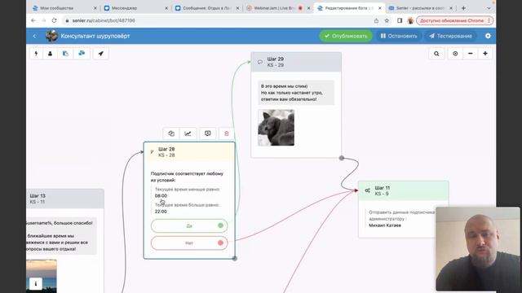
Task: Click the blue group toolbar icon
Action: (x=82, y=54)
